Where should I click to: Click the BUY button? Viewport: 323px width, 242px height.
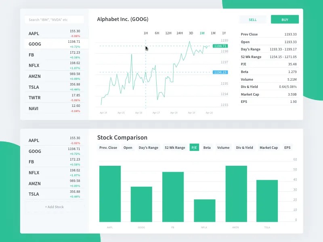tap(285, 19)
